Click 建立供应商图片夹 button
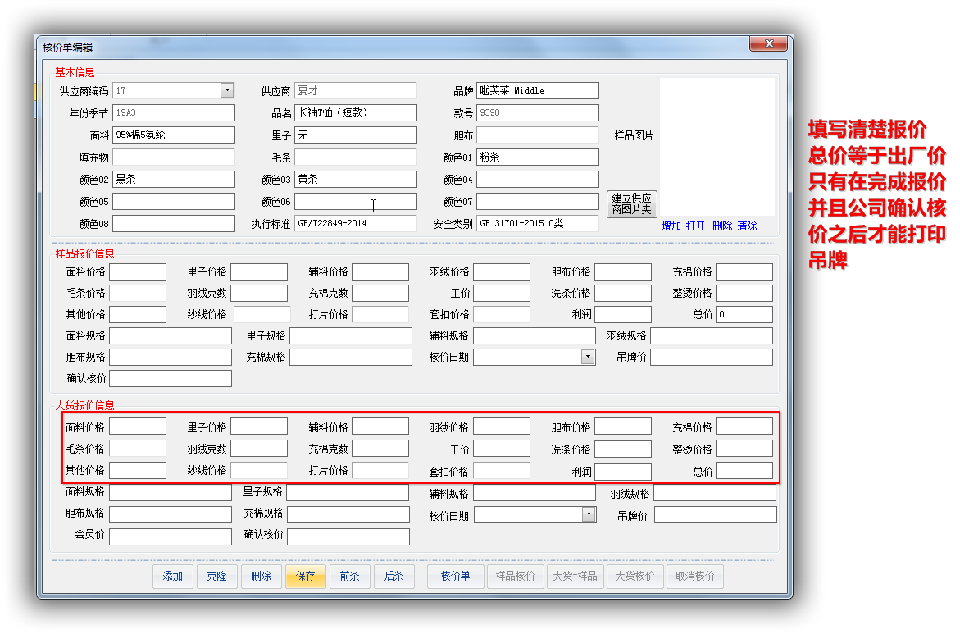 [x=631, y=204]
